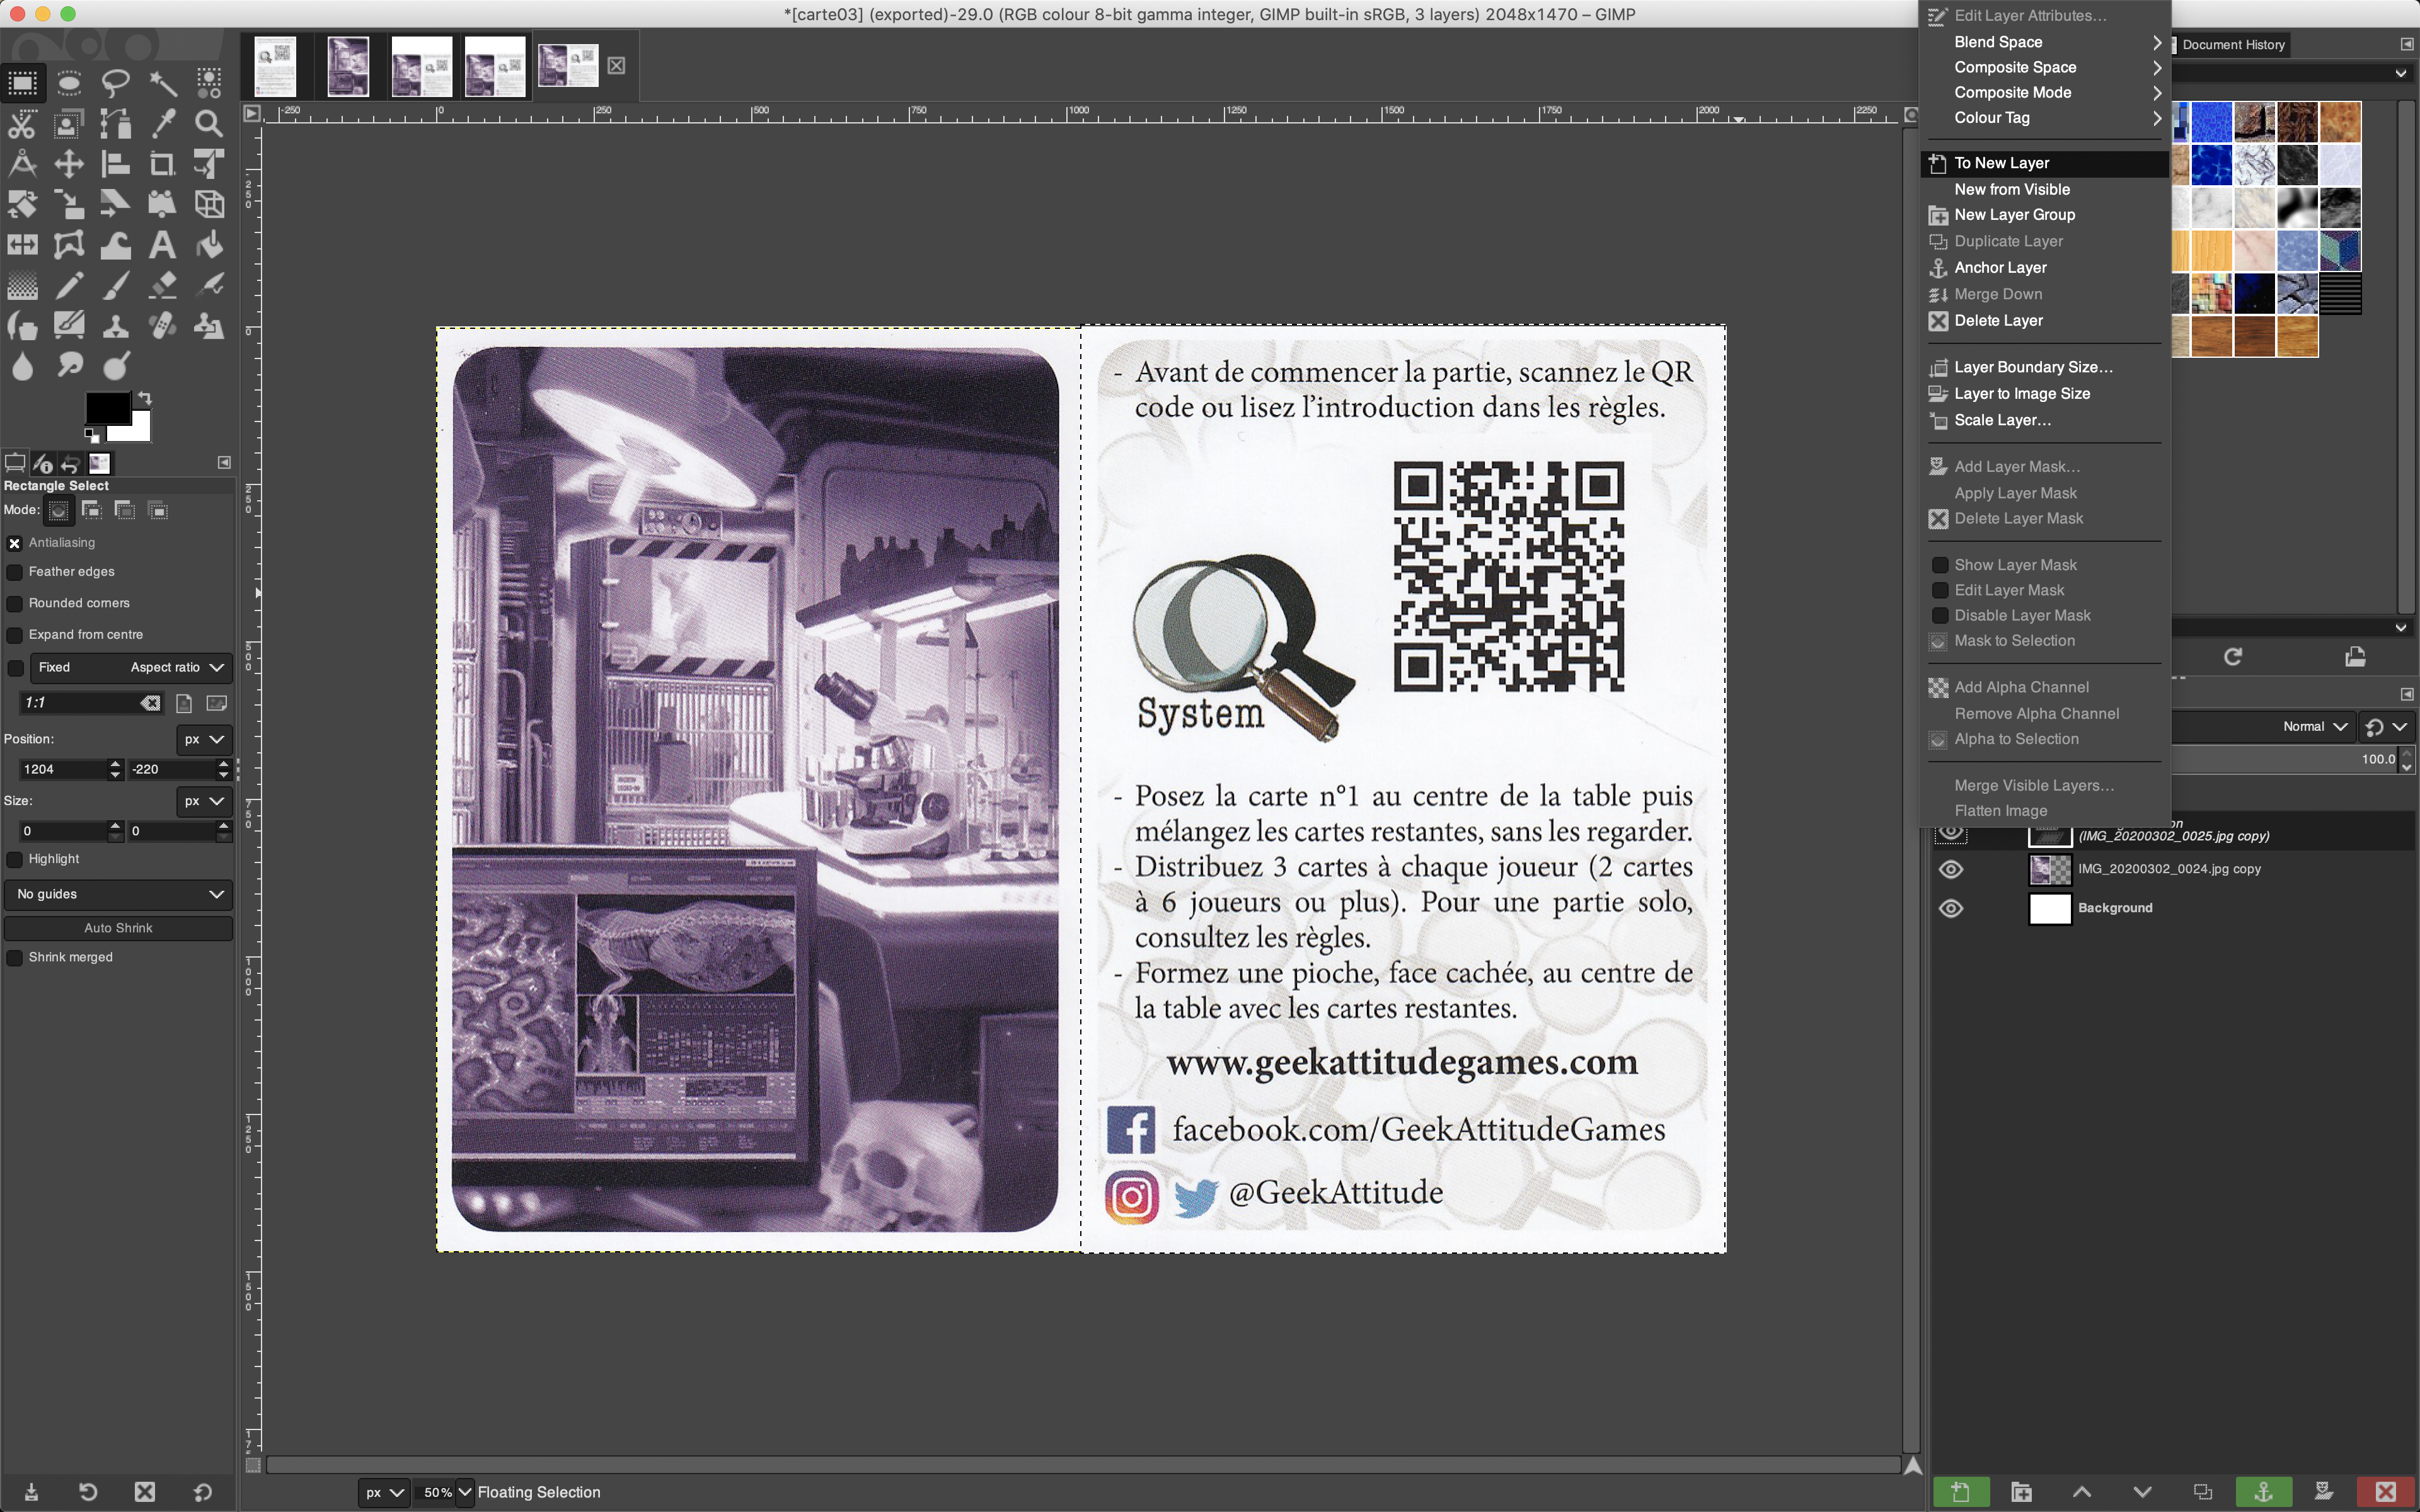The width and height of the screenshot is (2420, 1512).
Task: Select the Pencil tool
Action: pyautogui.click(x=69, y=286)
